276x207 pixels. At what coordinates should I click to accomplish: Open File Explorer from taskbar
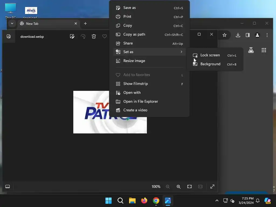click(x=132, y=201)
